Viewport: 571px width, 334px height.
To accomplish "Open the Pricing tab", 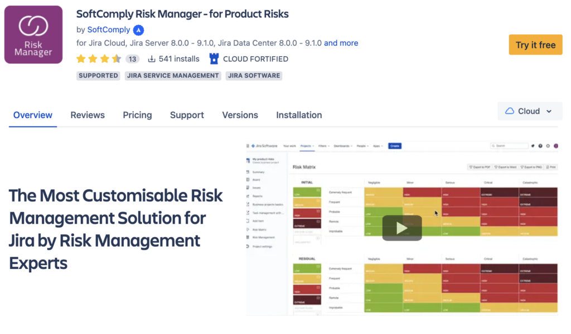I will pyautogui.click(x=137, y=115).
